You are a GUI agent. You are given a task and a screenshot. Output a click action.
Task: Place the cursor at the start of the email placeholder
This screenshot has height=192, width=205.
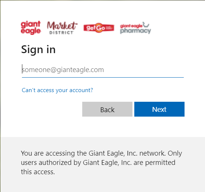point(22,70)
